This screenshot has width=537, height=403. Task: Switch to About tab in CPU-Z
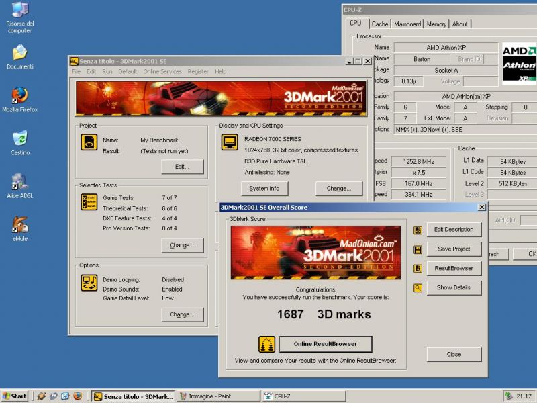click(x=460, y=24)
